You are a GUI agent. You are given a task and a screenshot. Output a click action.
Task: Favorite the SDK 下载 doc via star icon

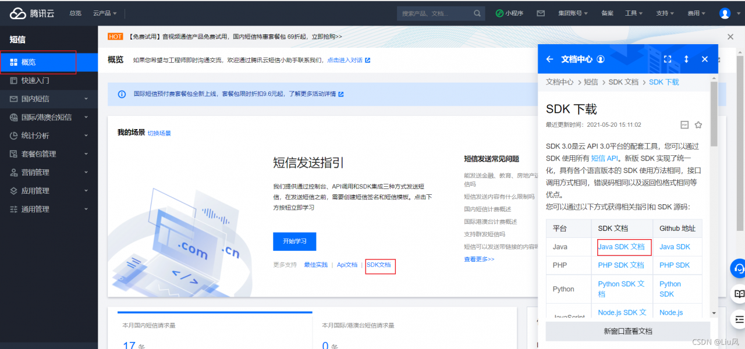(698, 124)
